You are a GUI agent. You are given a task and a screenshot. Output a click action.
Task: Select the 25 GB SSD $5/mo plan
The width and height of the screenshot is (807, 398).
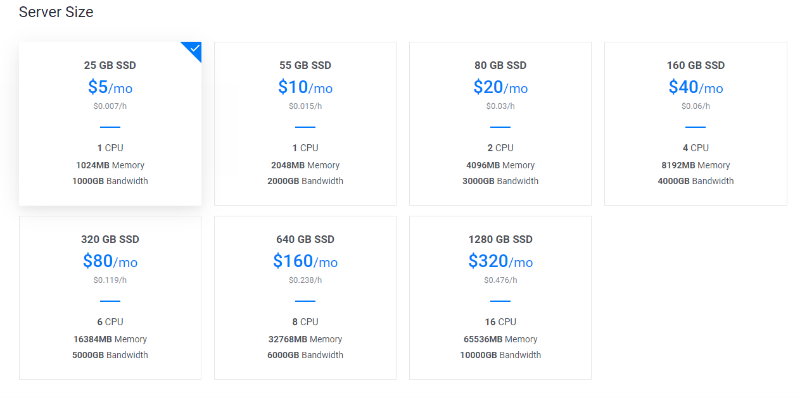tap(110, 123)
